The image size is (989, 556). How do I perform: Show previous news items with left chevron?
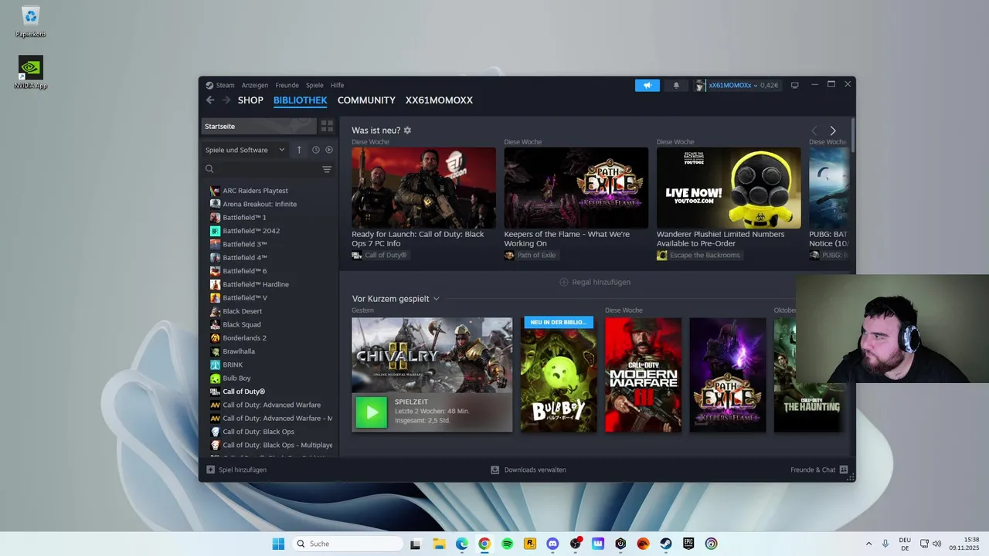[x=814, y=131]
